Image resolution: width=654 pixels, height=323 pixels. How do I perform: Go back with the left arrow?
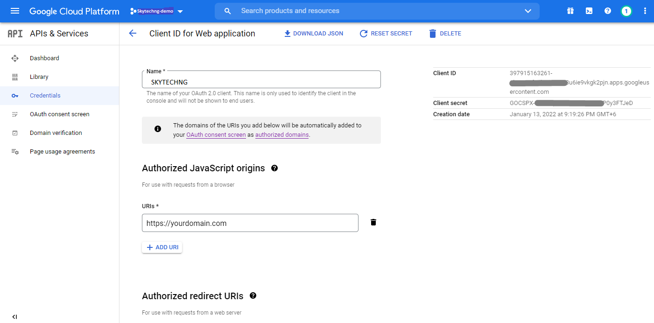point(133,33)
